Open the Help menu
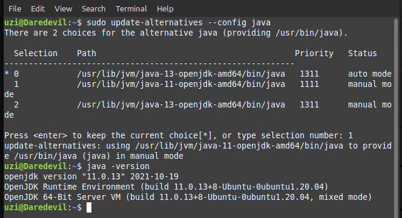The height and width of the screenshot is (218, 402). pos(165,8)
